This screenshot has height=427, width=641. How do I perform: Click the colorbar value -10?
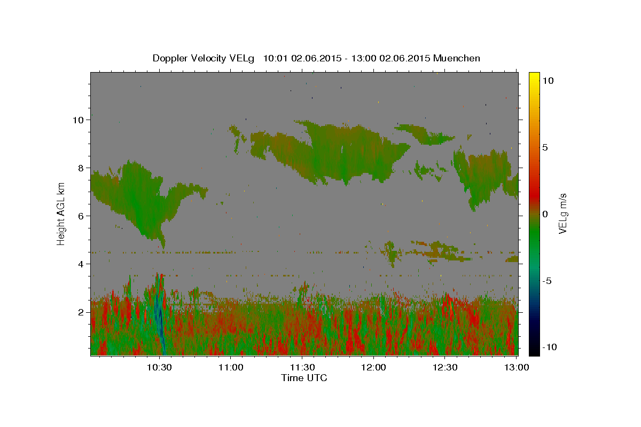(x=549, y=347)
